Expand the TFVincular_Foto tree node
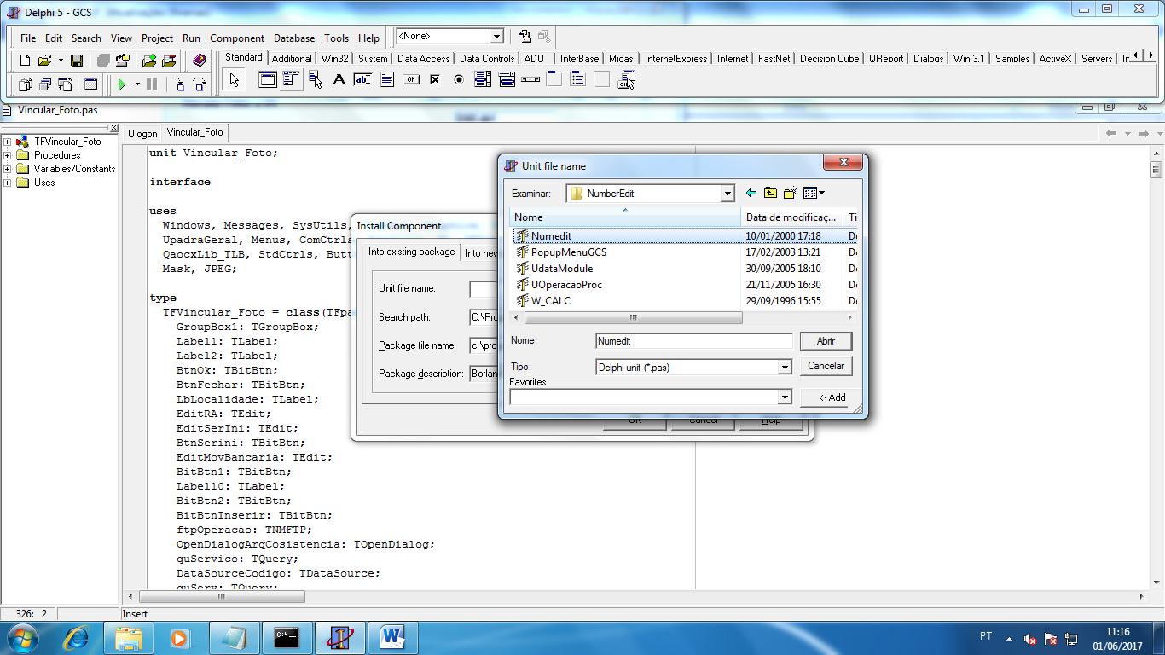Screen dimensions: 1165x655 [7, 142]
